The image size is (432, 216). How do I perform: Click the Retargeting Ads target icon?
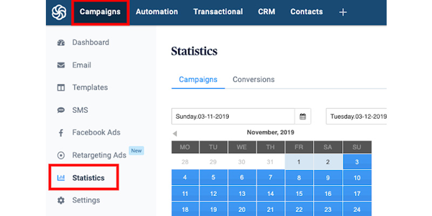click(61, 156)
